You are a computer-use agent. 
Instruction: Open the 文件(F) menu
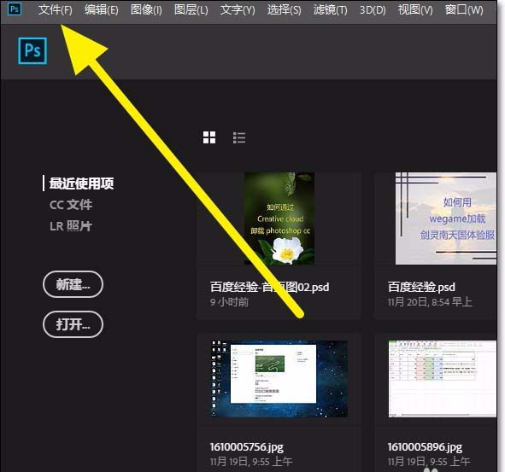(55, 10)
